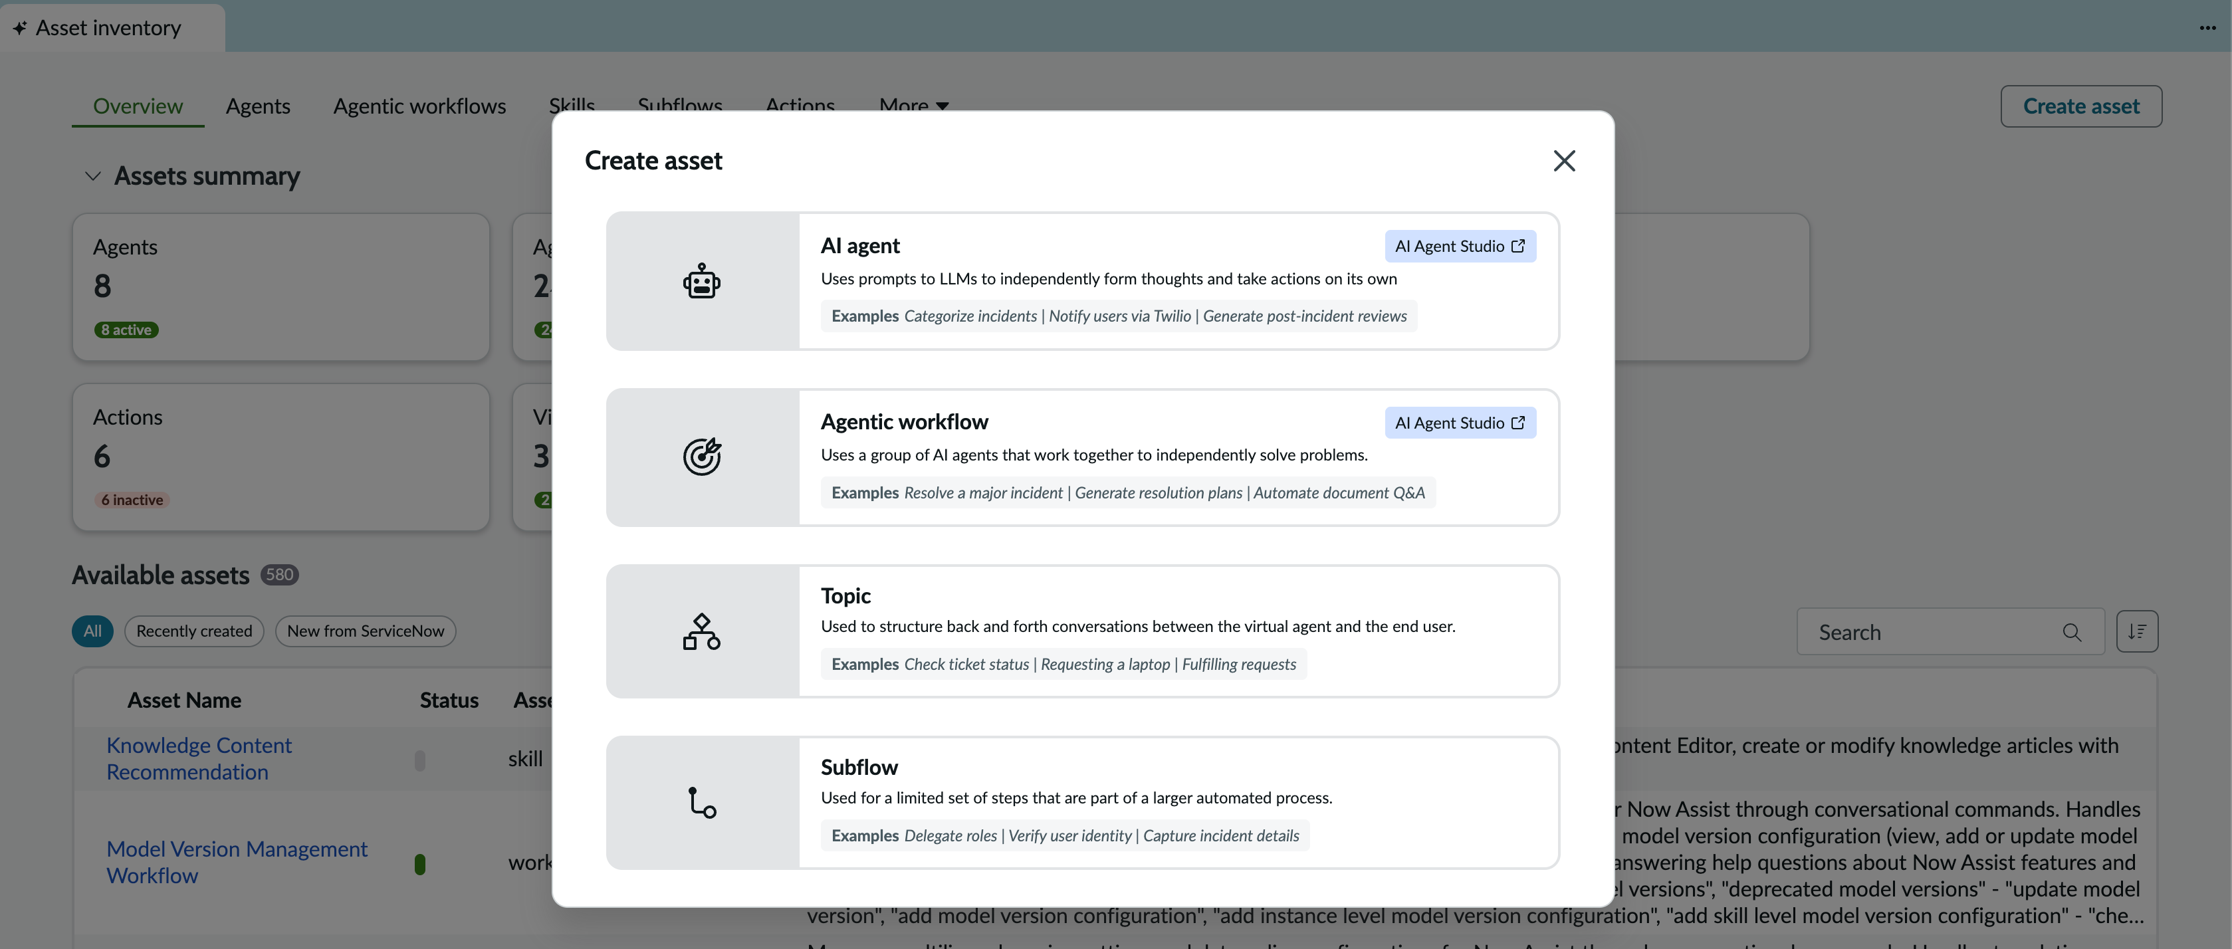Click the Status column header
The width and height of the screenshot is (2232, 949).
coord(449,700)
